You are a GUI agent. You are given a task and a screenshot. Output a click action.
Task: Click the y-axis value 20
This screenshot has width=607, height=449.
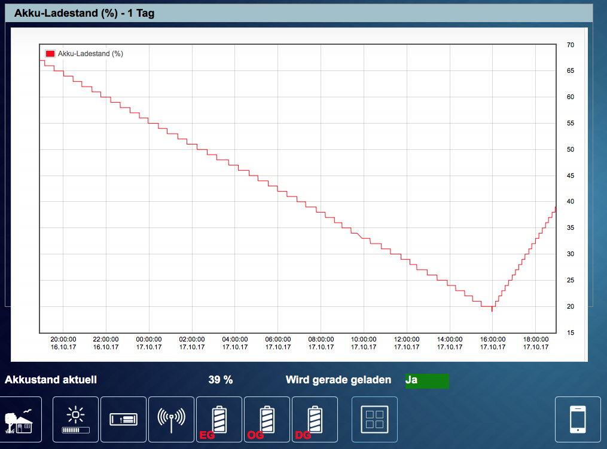[x=571, y=306]
